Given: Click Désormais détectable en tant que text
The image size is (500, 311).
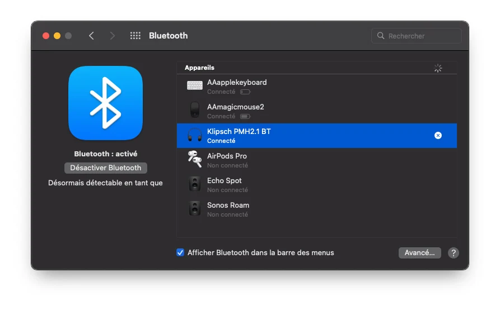Looking at the screenshot, I should 105,183.
